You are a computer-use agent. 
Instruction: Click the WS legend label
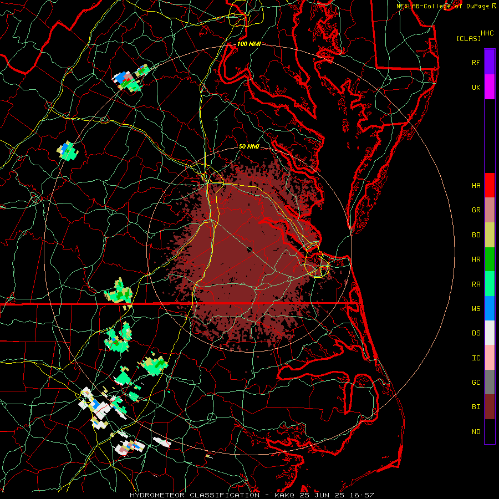(x=476, y=308)
